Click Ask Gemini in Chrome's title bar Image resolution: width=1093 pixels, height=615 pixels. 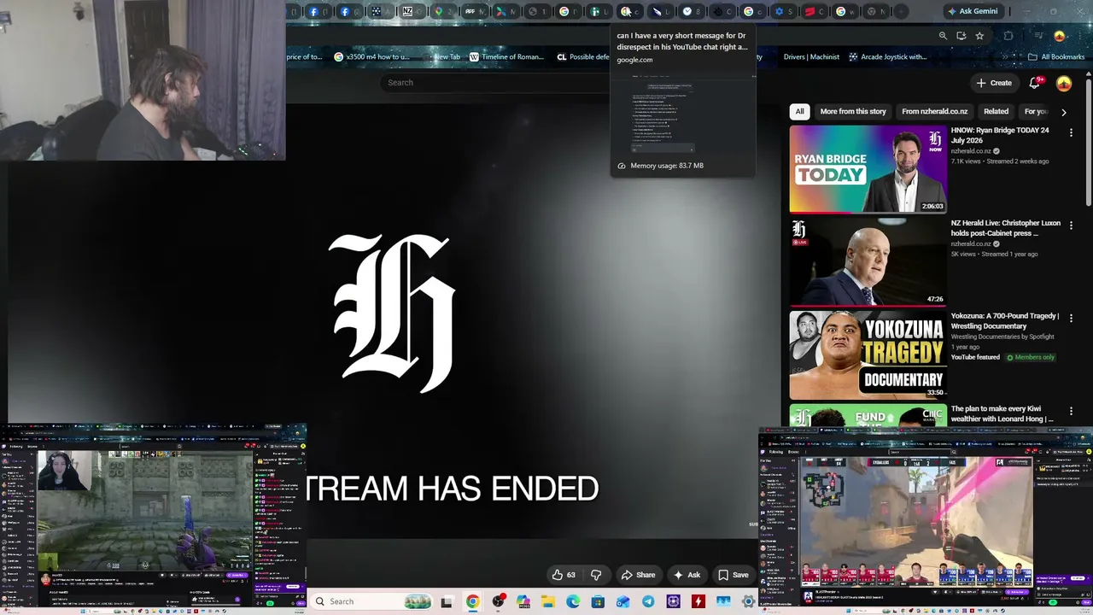pyautogui.click(x=972, y=11)
